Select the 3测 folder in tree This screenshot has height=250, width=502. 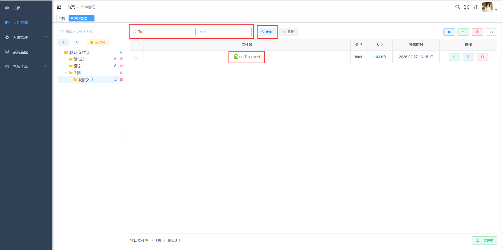77,73
